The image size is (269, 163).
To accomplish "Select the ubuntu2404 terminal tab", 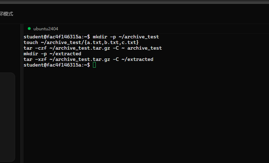I will tap(43, 29).
